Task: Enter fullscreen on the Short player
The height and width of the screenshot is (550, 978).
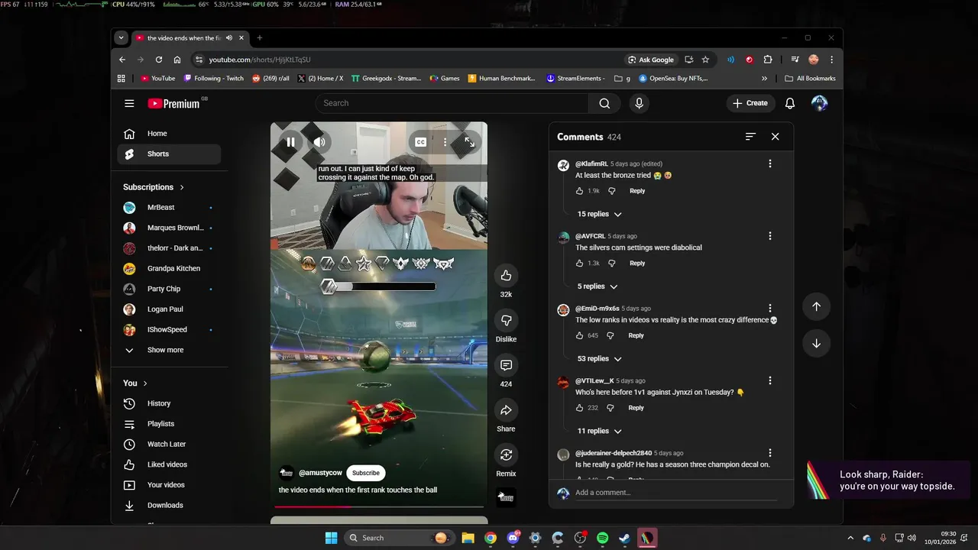Action: click(x=469, y=142)
